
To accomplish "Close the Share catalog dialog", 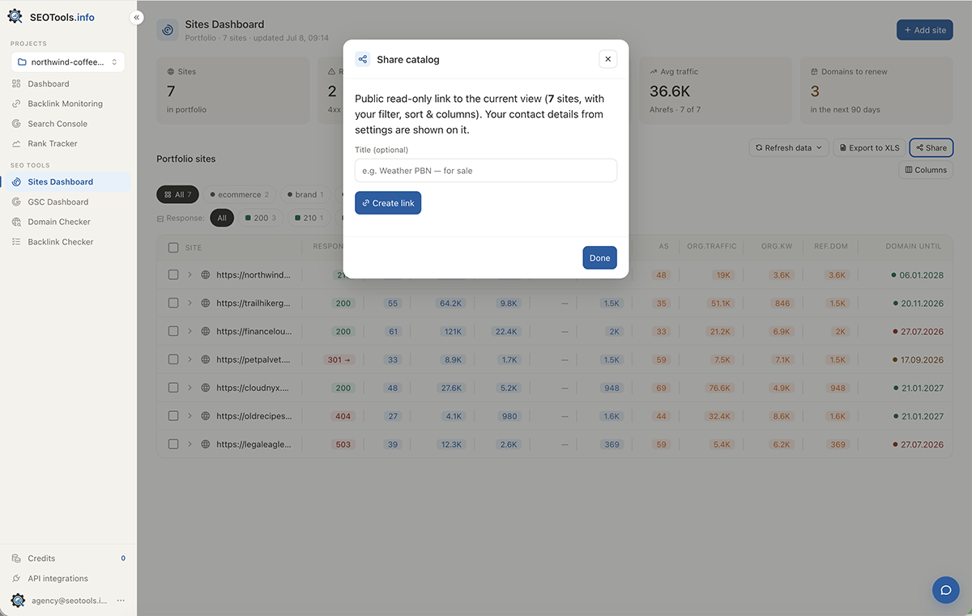I will pyautogui.click(x=608, y=59).
